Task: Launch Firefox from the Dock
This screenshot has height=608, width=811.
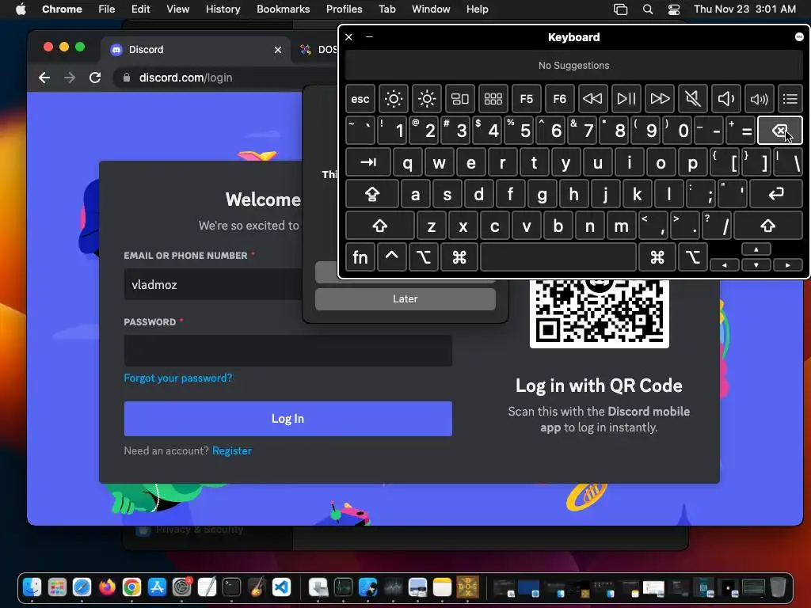Action: [107, 587]
